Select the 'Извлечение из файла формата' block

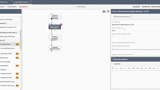point(55,27)
